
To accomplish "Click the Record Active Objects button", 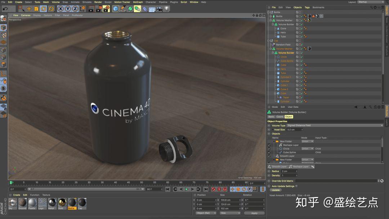I will click(213, 189).
